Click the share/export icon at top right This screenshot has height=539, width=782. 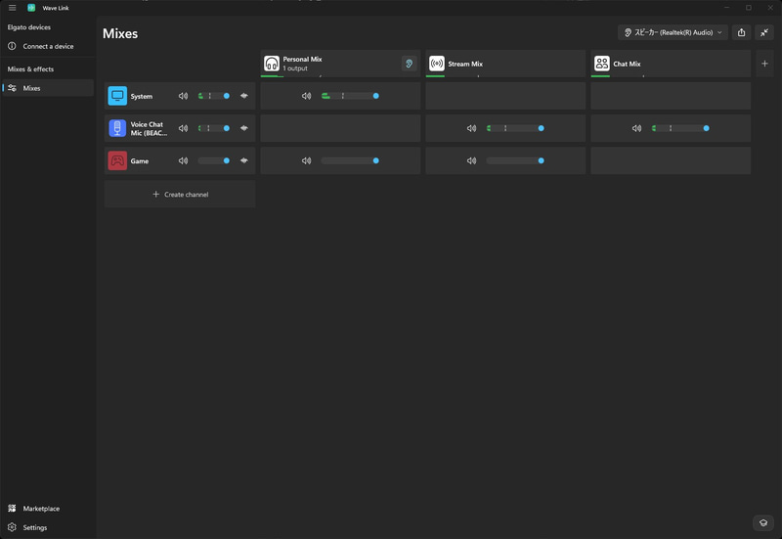tap(741, 32)
